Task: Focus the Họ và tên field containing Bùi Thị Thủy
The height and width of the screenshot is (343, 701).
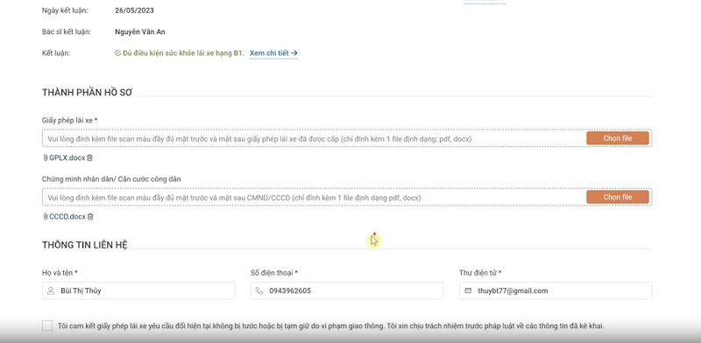Action: [x=138, y=290]
